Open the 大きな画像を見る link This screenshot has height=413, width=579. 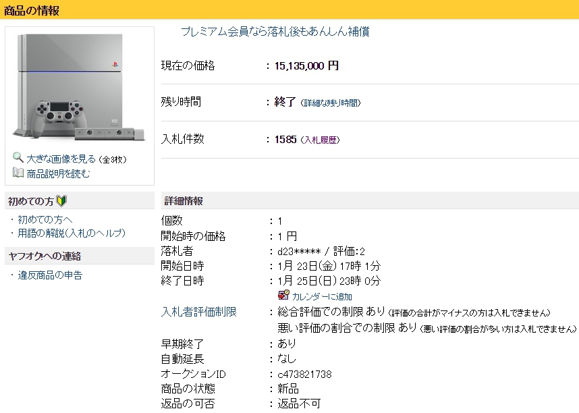61,159
